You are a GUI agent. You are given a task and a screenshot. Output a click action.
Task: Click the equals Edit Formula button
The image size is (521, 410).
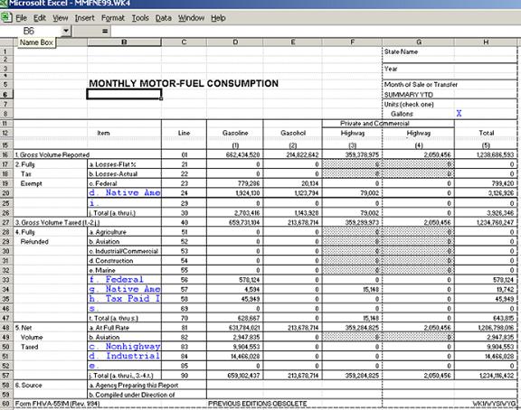click(x=105, y=32)
